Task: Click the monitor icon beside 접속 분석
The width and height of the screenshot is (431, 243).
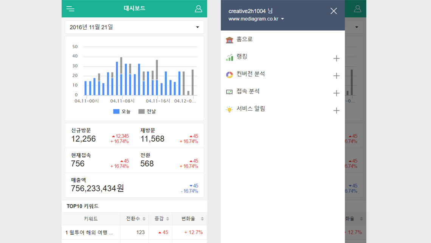Action: [x=229, y=92]
